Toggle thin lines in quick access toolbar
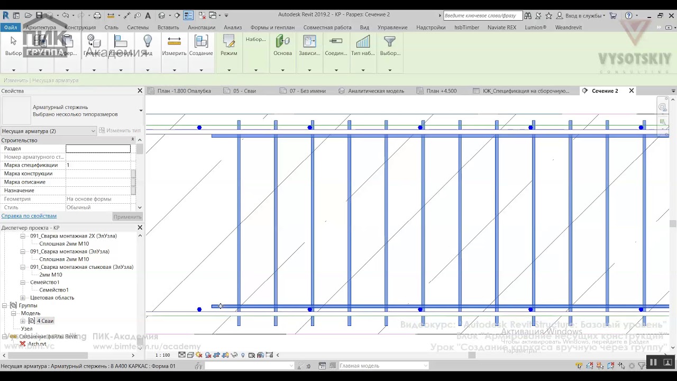 [x=188, y=15]
